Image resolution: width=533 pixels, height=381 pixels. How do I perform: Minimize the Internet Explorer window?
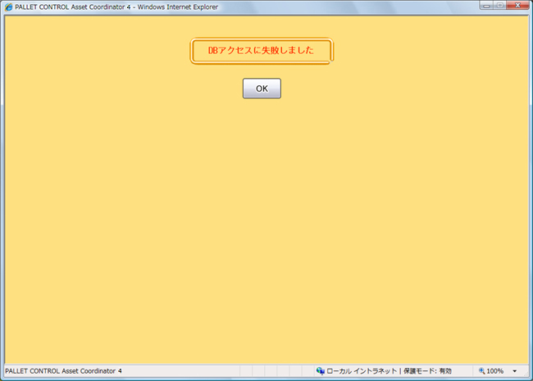(486, 6)
